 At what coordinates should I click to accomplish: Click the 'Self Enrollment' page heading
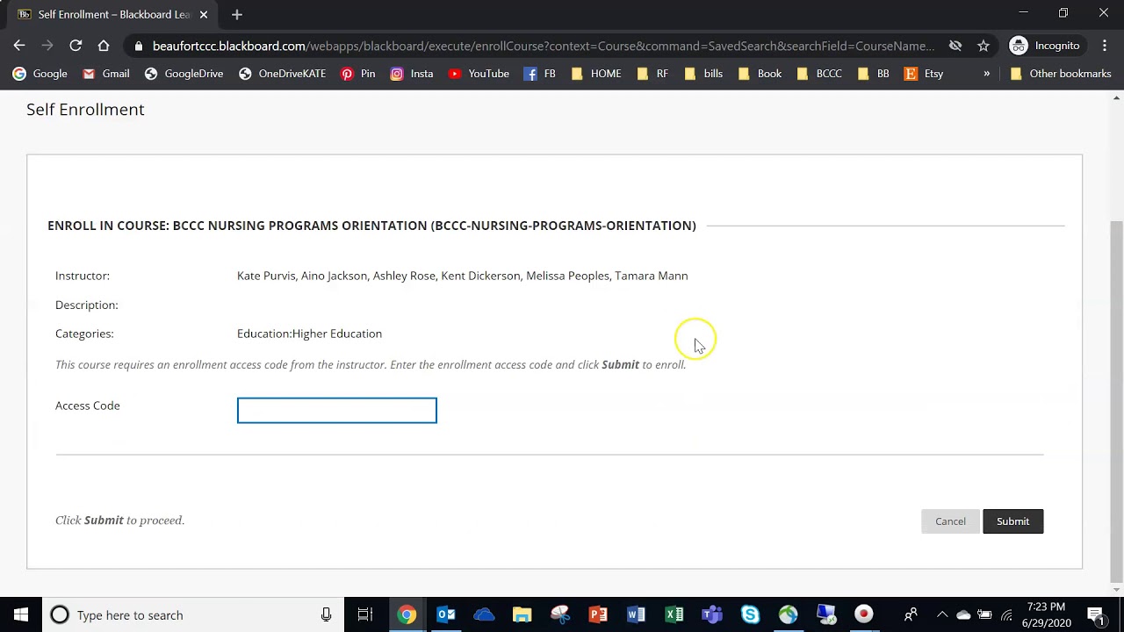85,109
